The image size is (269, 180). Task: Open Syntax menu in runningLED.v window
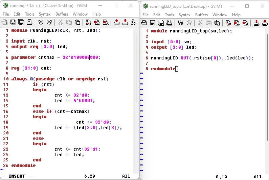(45, 14)
